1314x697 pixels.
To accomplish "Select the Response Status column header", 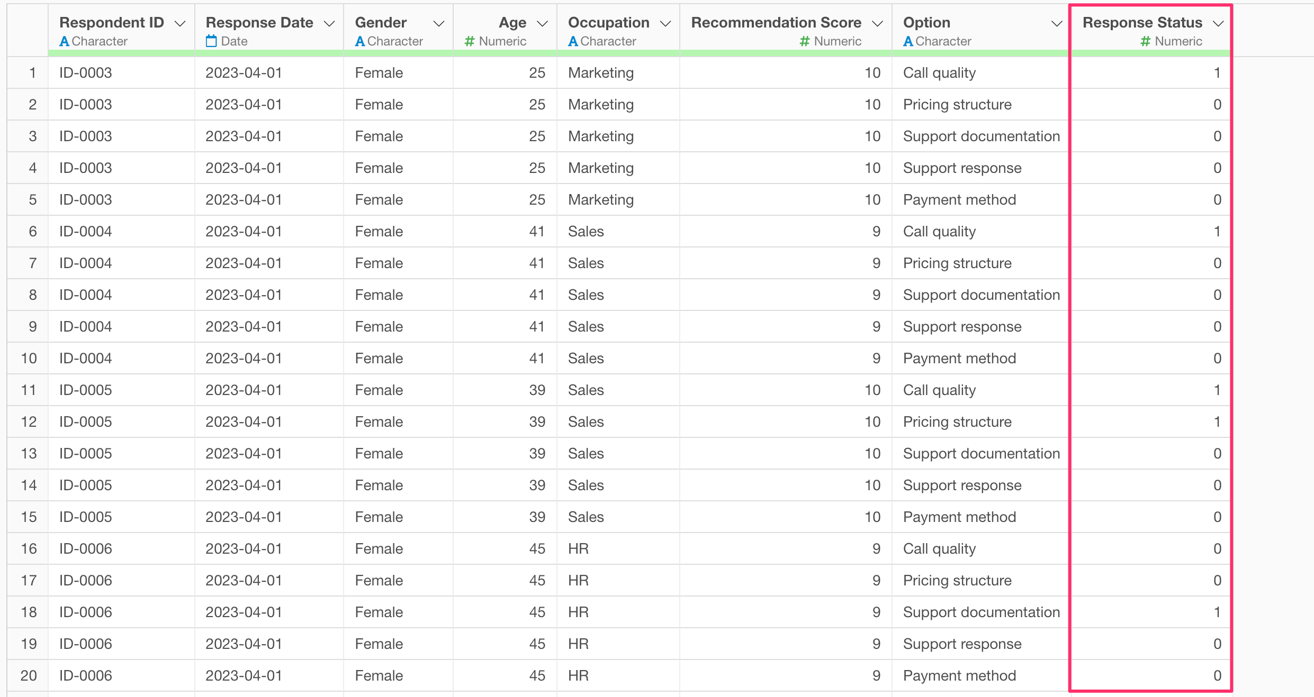I will [x=1142, y=23].
